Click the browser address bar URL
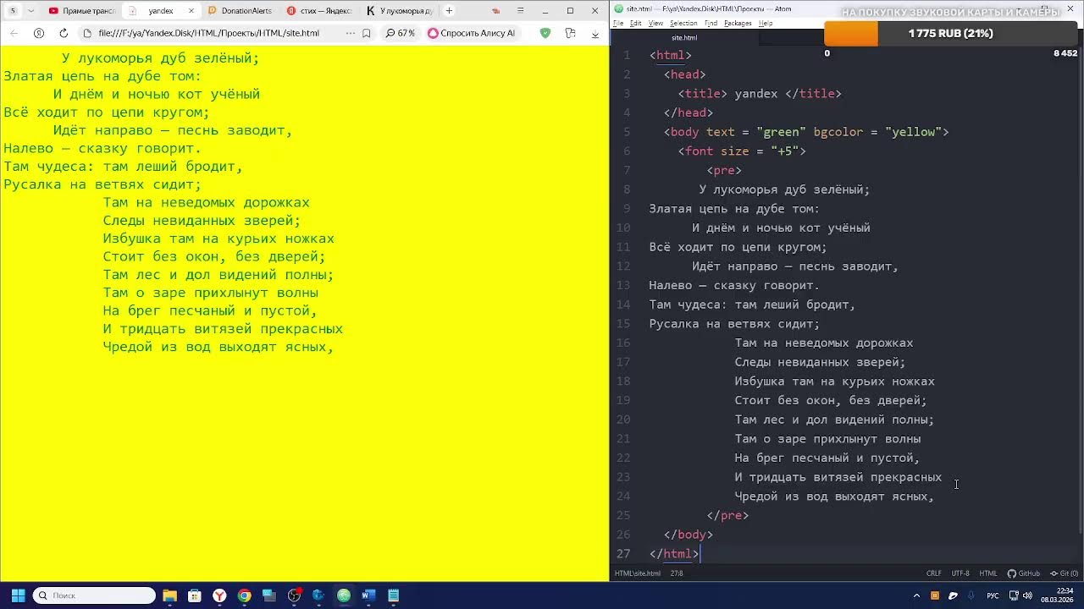1084x609 pixels. tap(208, 33)
